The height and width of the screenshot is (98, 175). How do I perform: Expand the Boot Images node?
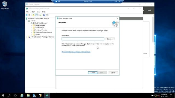pyautogui.click(x=31, y=28)
